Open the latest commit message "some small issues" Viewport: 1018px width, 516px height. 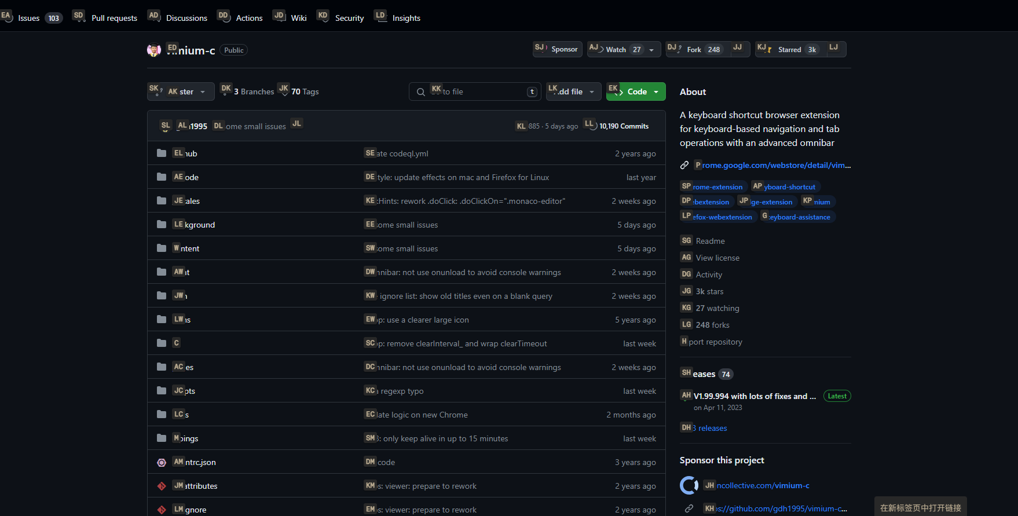250,126
